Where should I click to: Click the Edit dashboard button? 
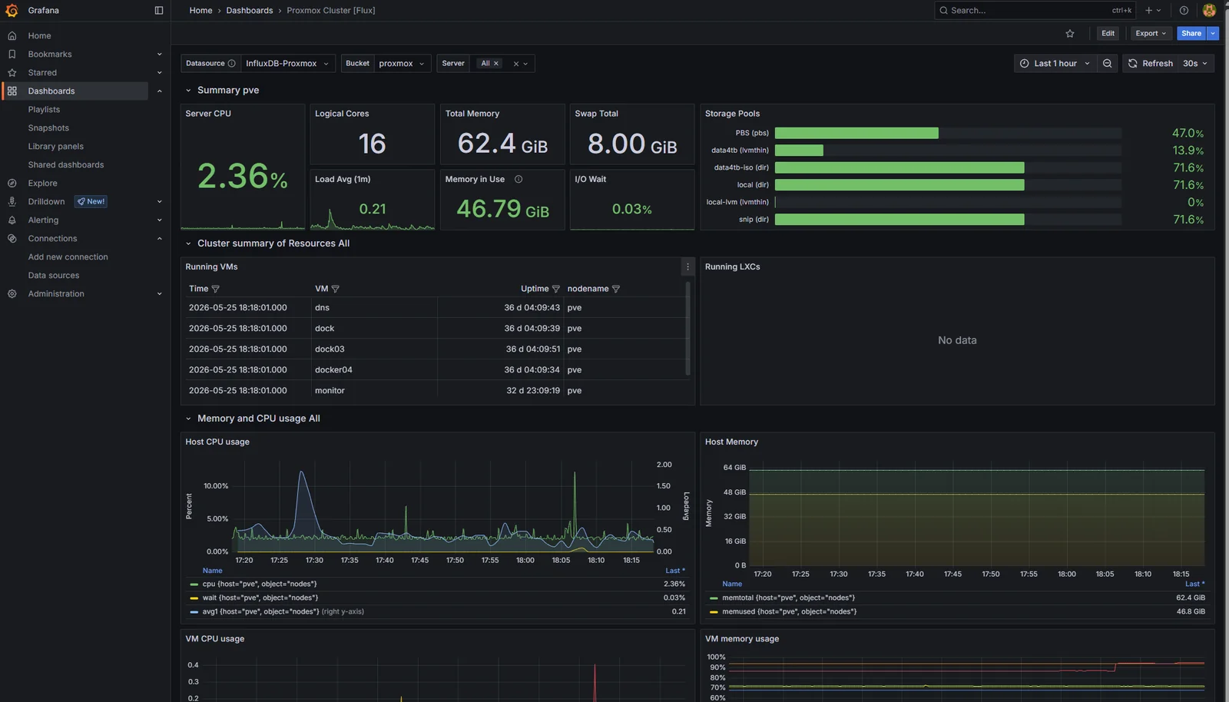coord(1108,34)
